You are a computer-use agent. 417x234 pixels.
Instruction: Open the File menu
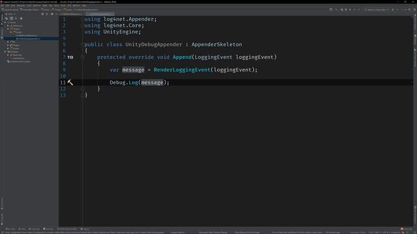coord(2,6)
